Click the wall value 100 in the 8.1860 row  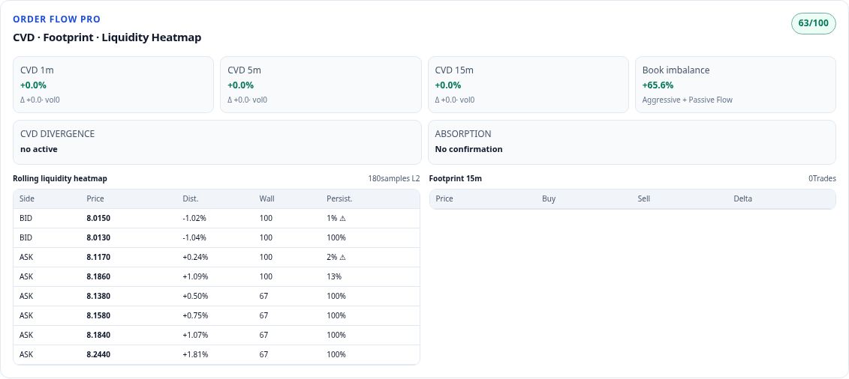266,276
